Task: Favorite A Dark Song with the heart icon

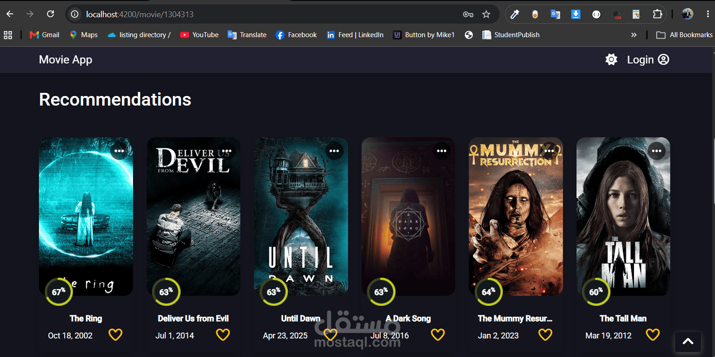Action: coord(438,335)
